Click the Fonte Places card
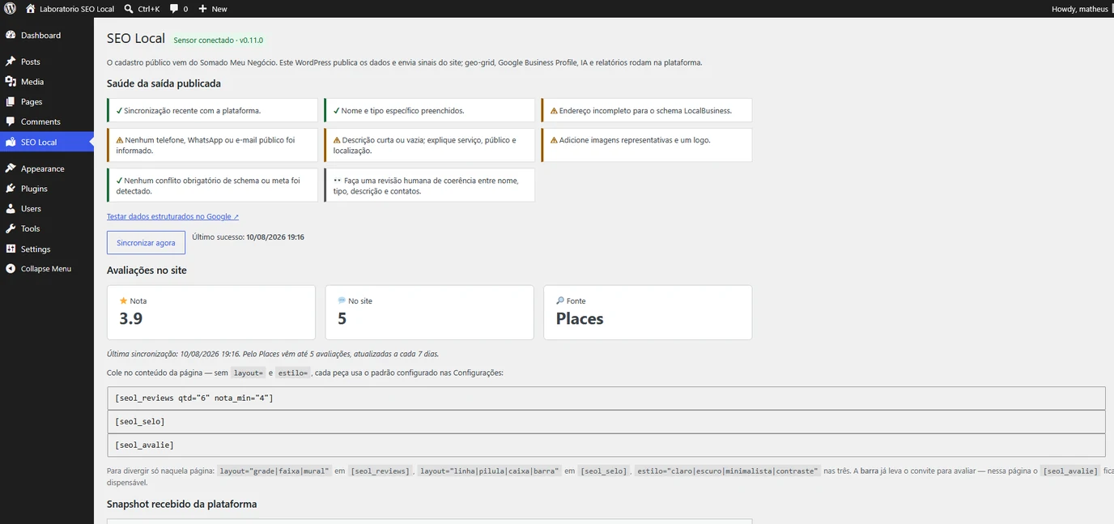Viewport: 1114px width, 524px height. click(648, 312)
